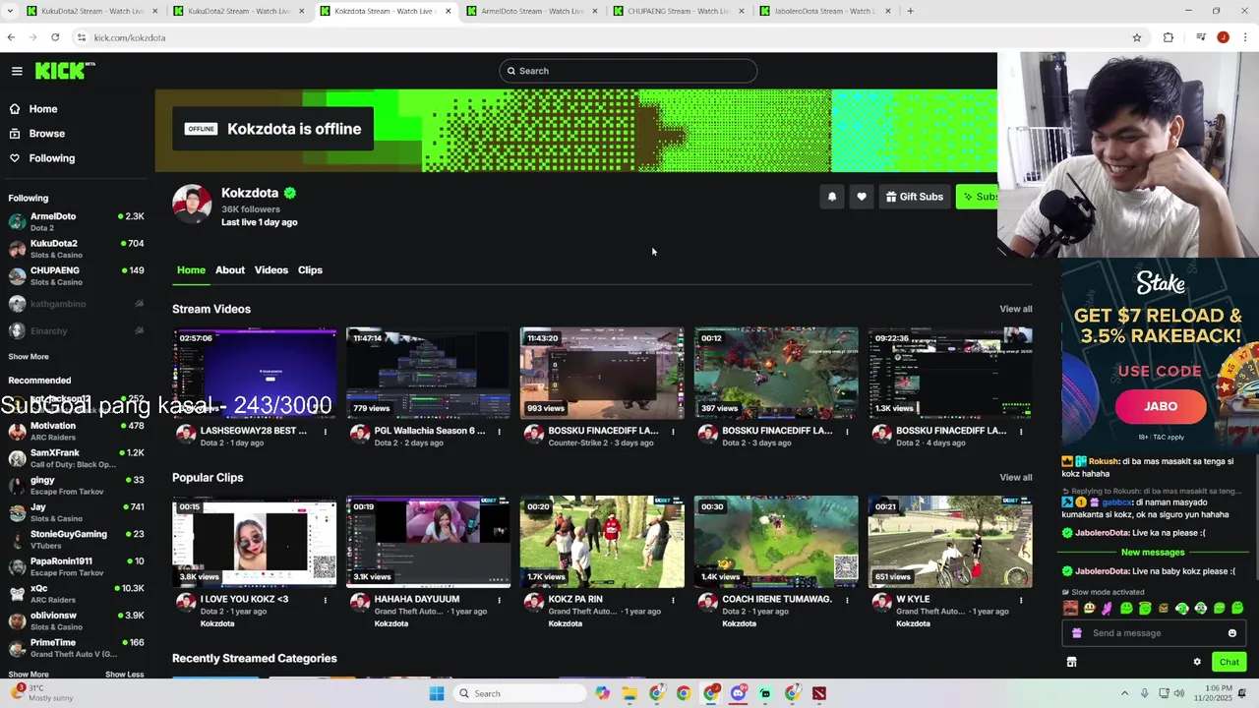Insert the laughing man face emote

point(1070,609)
